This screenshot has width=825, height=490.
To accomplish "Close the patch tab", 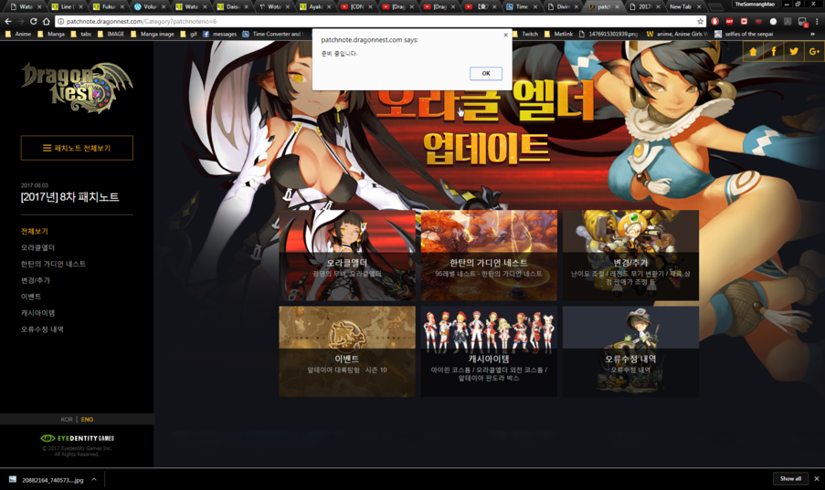I will click(x=616, y=6).
